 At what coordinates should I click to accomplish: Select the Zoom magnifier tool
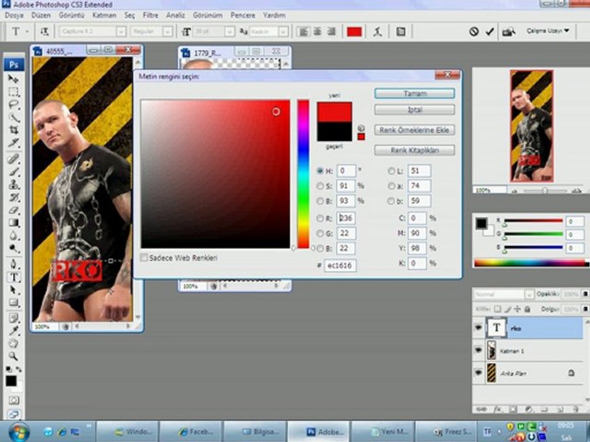pyautogui.click(x=13, y=355)
